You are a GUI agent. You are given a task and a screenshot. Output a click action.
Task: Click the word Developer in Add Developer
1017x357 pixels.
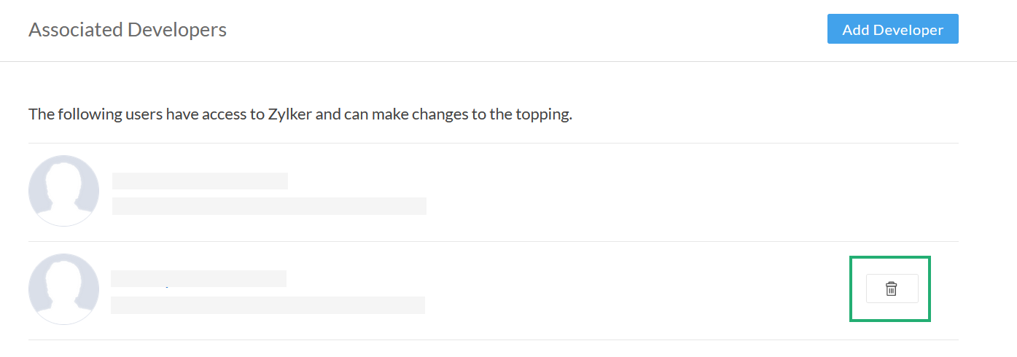point(908,30)
